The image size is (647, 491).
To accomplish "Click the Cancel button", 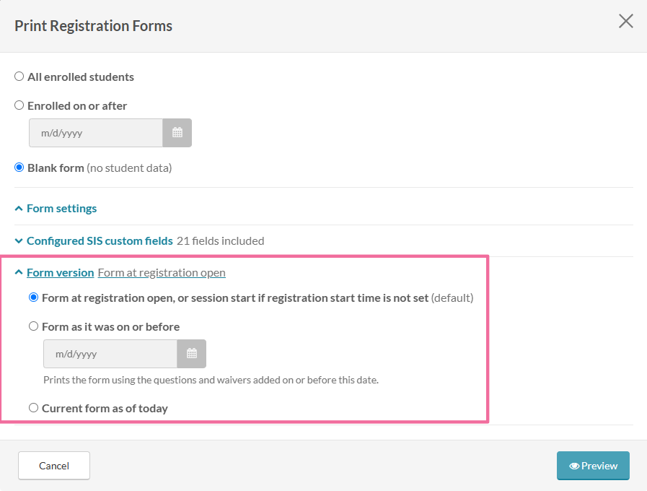I will click(54, 466).
